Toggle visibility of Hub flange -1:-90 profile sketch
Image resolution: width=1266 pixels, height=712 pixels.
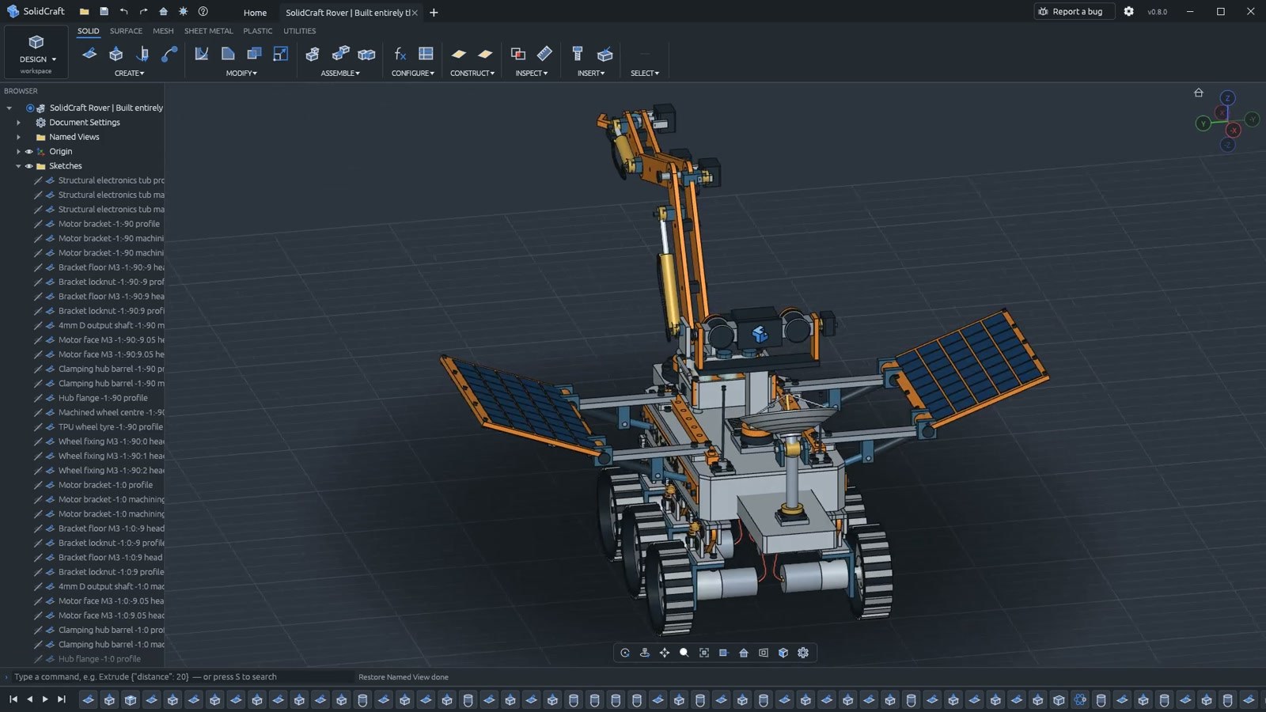tap(38, 398)
